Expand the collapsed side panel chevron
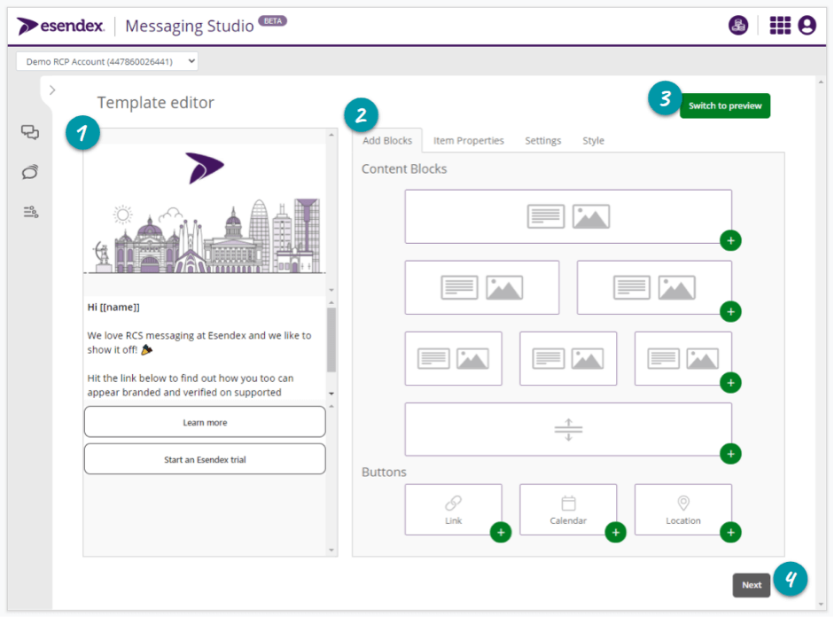 [x=52, y=90]
